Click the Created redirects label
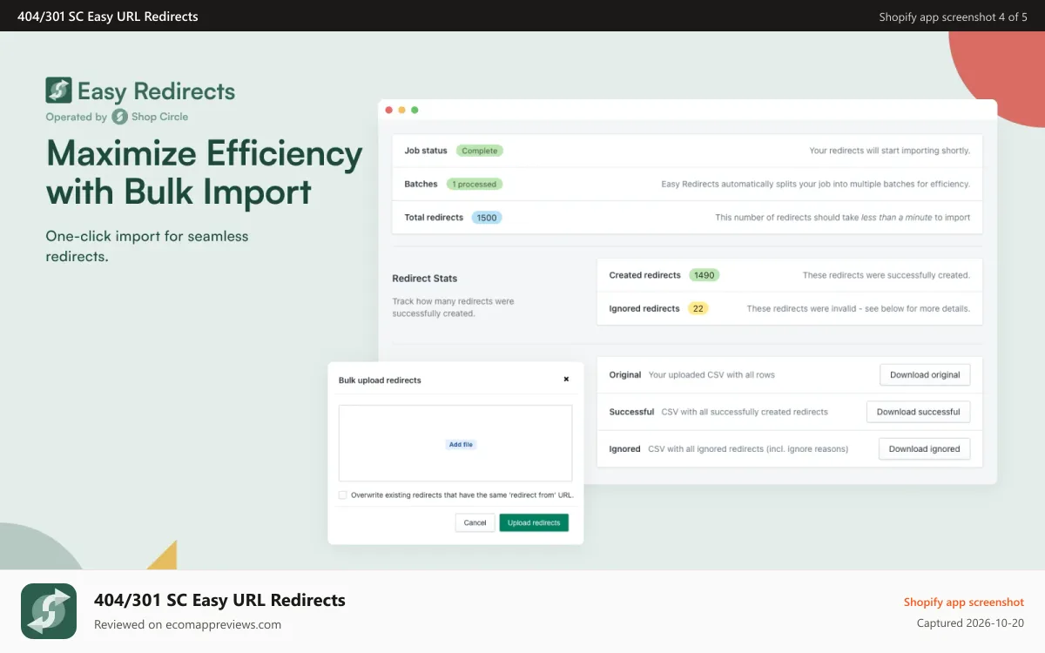The height and width of the screenshot is (653, 1045). (645, 275)
